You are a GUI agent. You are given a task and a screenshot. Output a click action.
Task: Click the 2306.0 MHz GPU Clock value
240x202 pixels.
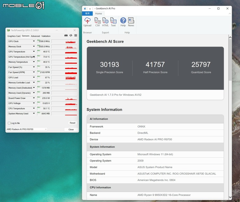coord(44,41)
